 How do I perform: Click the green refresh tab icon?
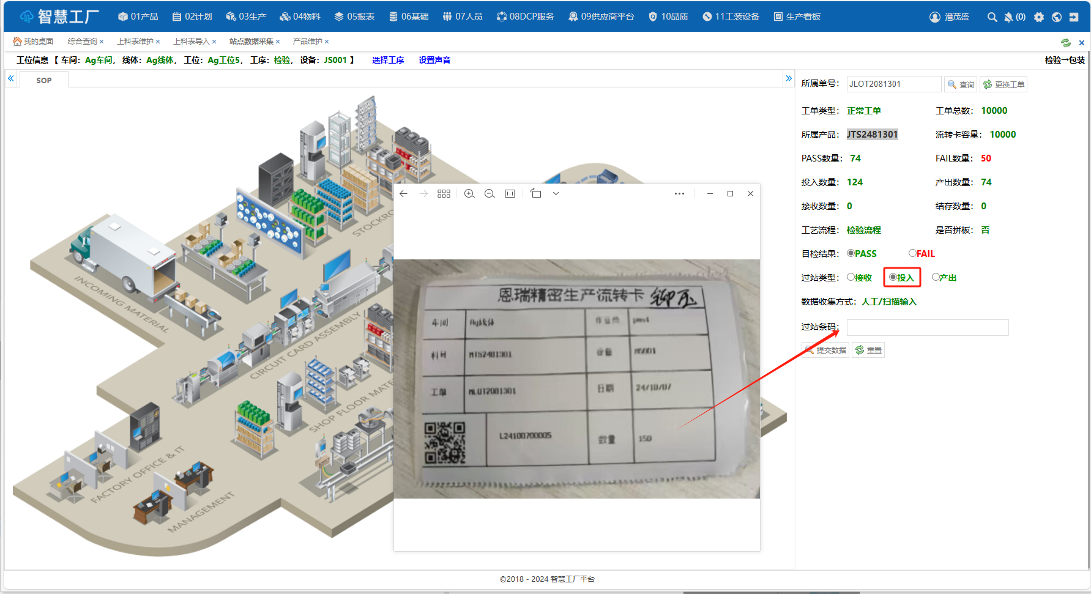1066,42
